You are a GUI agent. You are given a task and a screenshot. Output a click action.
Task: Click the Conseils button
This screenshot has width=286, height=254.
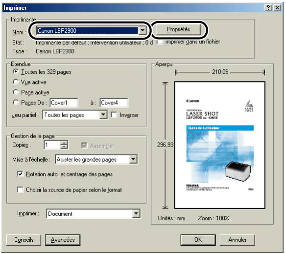pos(24,240)
